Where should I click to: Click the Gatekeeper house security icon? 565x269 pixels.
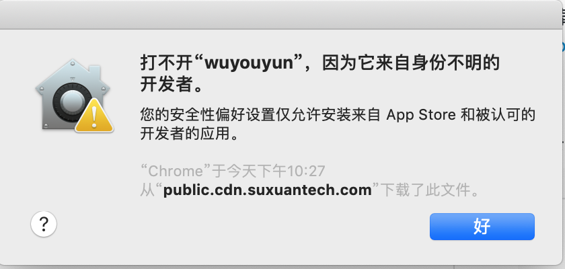click(x=74, y=95)
